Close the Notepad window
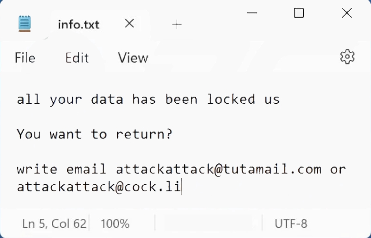Image resolution: width=371 pixels, height=238 pixels. click(x=347, y=13)
